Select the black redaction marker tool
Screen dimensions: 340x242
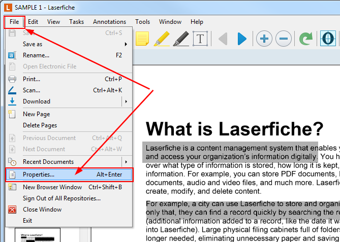181,39
